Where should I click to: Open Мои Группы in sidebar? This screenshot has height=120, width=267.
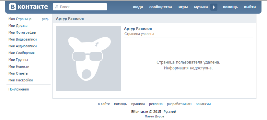click(x=18, y=60)
